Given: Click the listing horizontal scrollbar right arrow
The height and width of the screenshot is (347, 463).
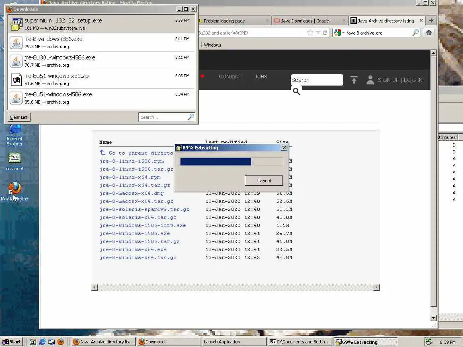Looking at the screenshot, I should pyautogui.click(x=377, y=288).
